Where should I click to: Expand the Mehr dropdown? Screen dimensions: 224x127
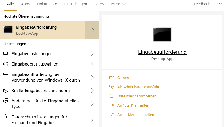119,4
